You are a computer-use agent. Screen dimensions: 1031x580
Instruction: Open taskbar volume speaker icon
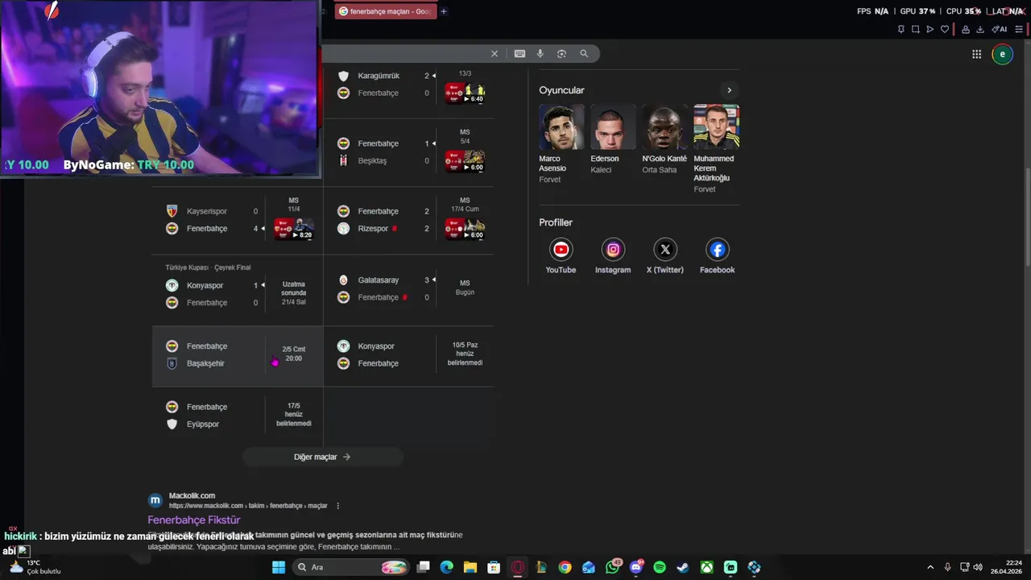coord(978,567)
